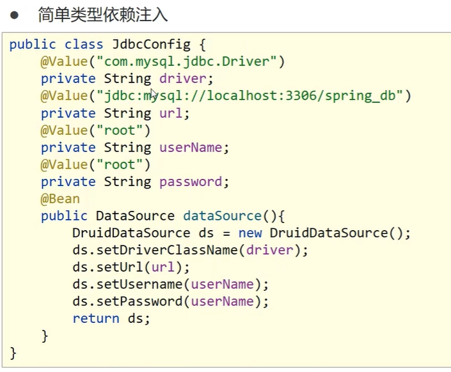The height and width of the screenshot is (372, 451).
Task: Click the ds.setDriverClassName call
Action: 190,250
